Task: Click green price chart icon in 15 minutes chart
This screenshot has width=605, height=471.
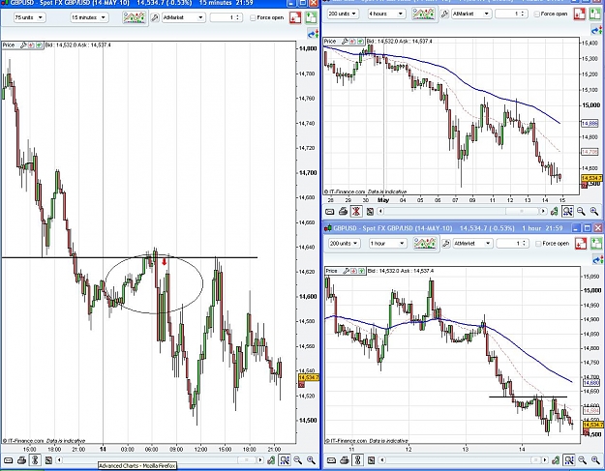Action: coord(272,459)
